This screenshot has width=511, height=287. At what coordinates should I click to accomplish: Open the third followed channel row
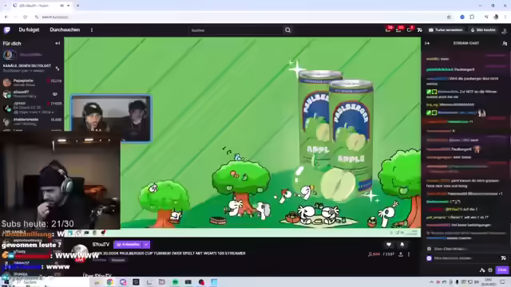coord(32,108)
